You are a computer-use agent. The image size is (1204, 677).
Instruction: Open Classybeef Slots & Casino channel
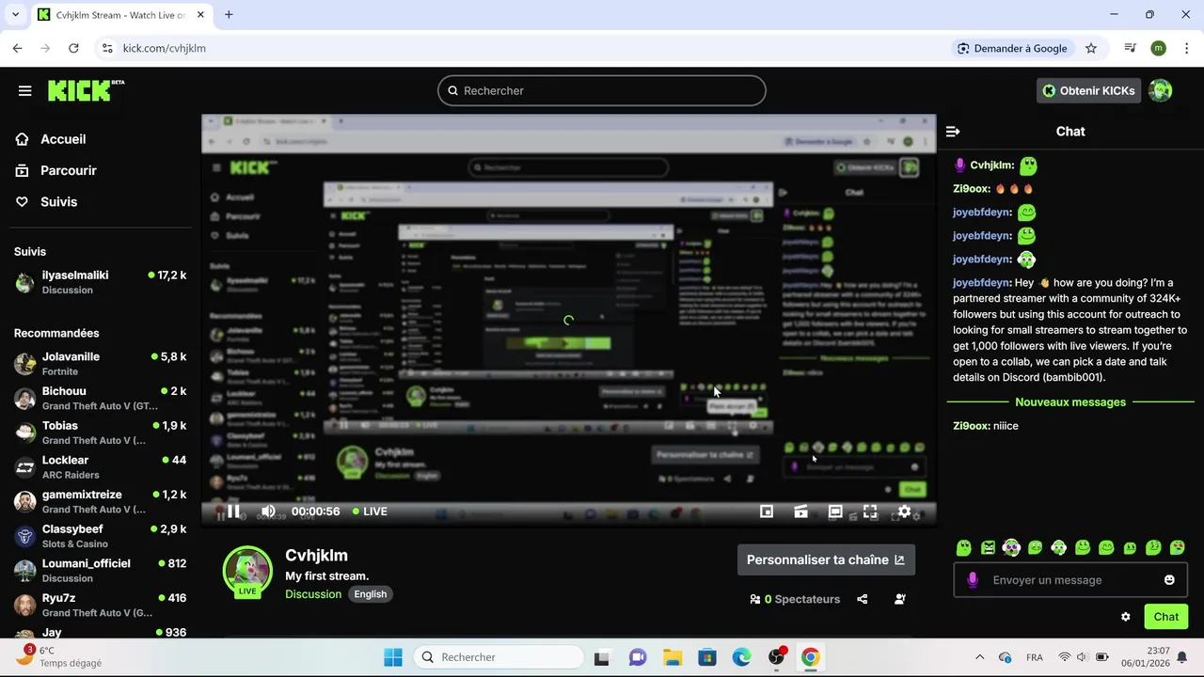click(x=101, y=536)
